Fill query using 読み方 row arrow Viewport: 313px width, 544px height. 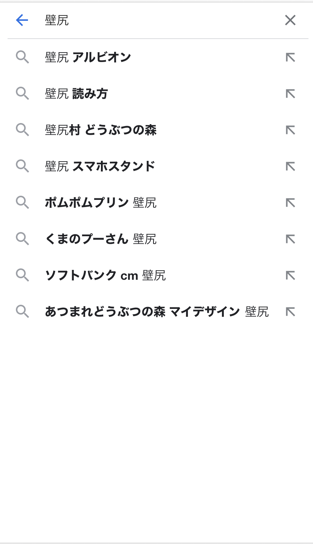(290, 94)
